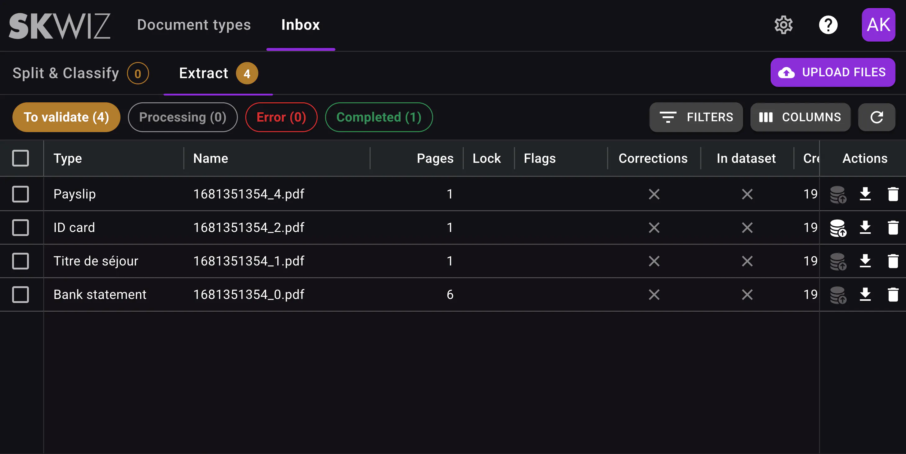906x454 pixels.
Task: Open the Filters panel
Action: pos(696,117)
